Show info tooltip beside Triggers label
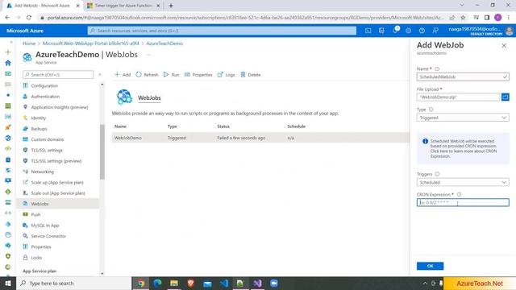The height and width of the screenshot is (290, 516). pyautogui.click(x=437, y=174)
